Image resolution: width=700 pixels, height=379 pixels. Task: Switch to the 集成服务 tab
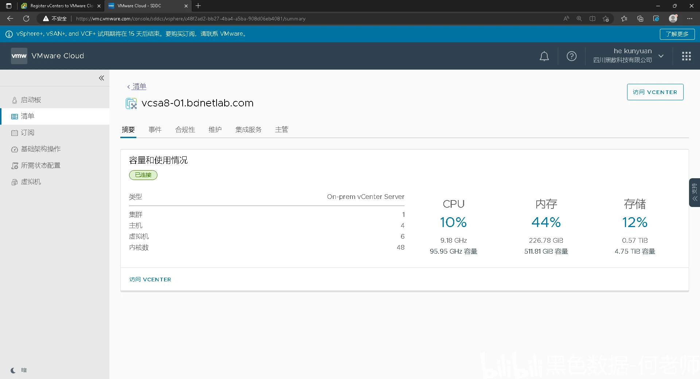coord(248,130)
